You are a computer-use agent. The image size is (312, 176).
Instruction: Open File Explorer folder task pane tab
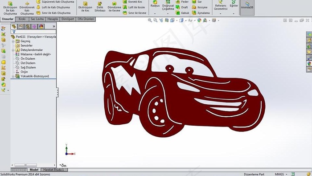pyautogui.click(x=309, y=52)
